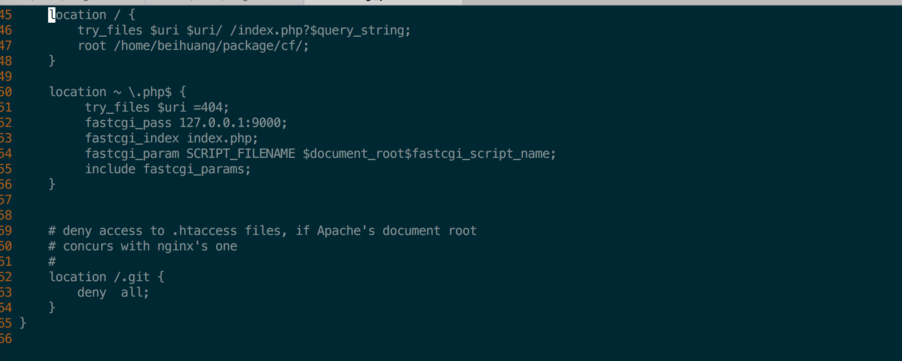Click location /.git directive
This screenshot has width=902, height=361.
coord(107,277)
